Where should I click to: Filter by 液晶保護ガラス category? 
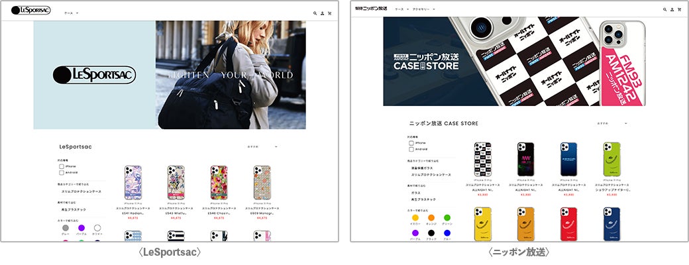[x=422, y=168]
